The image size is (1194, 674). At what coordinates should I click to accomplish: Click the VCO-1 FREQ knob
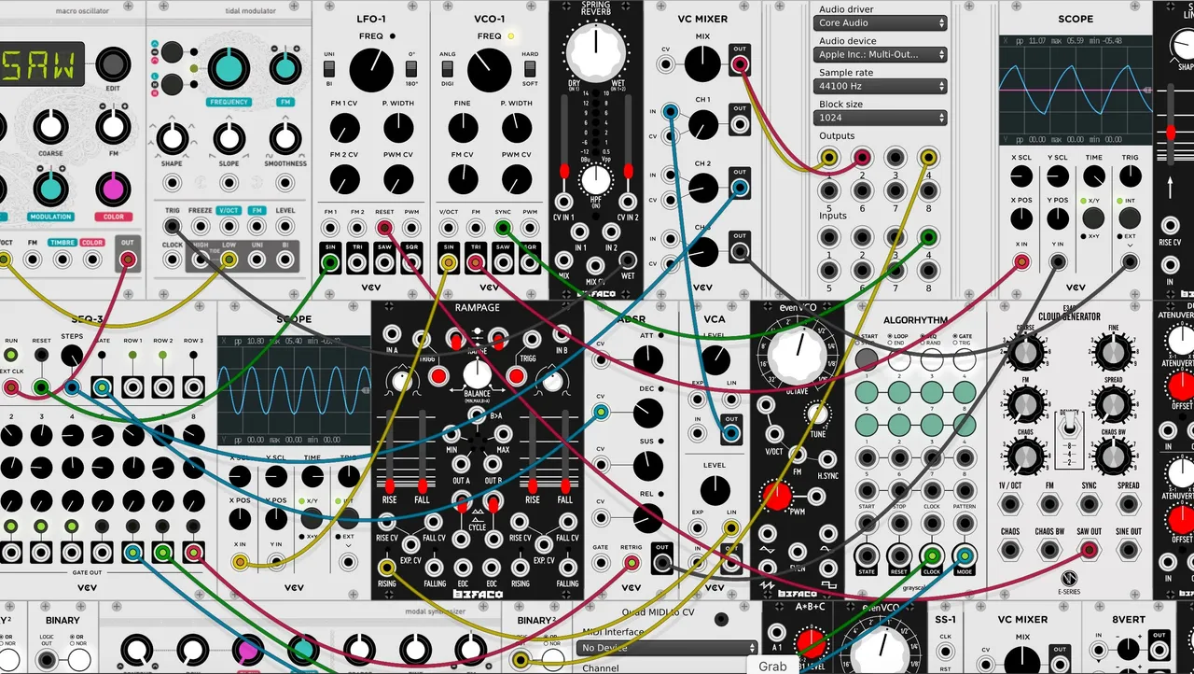click(x=490, y=70)
